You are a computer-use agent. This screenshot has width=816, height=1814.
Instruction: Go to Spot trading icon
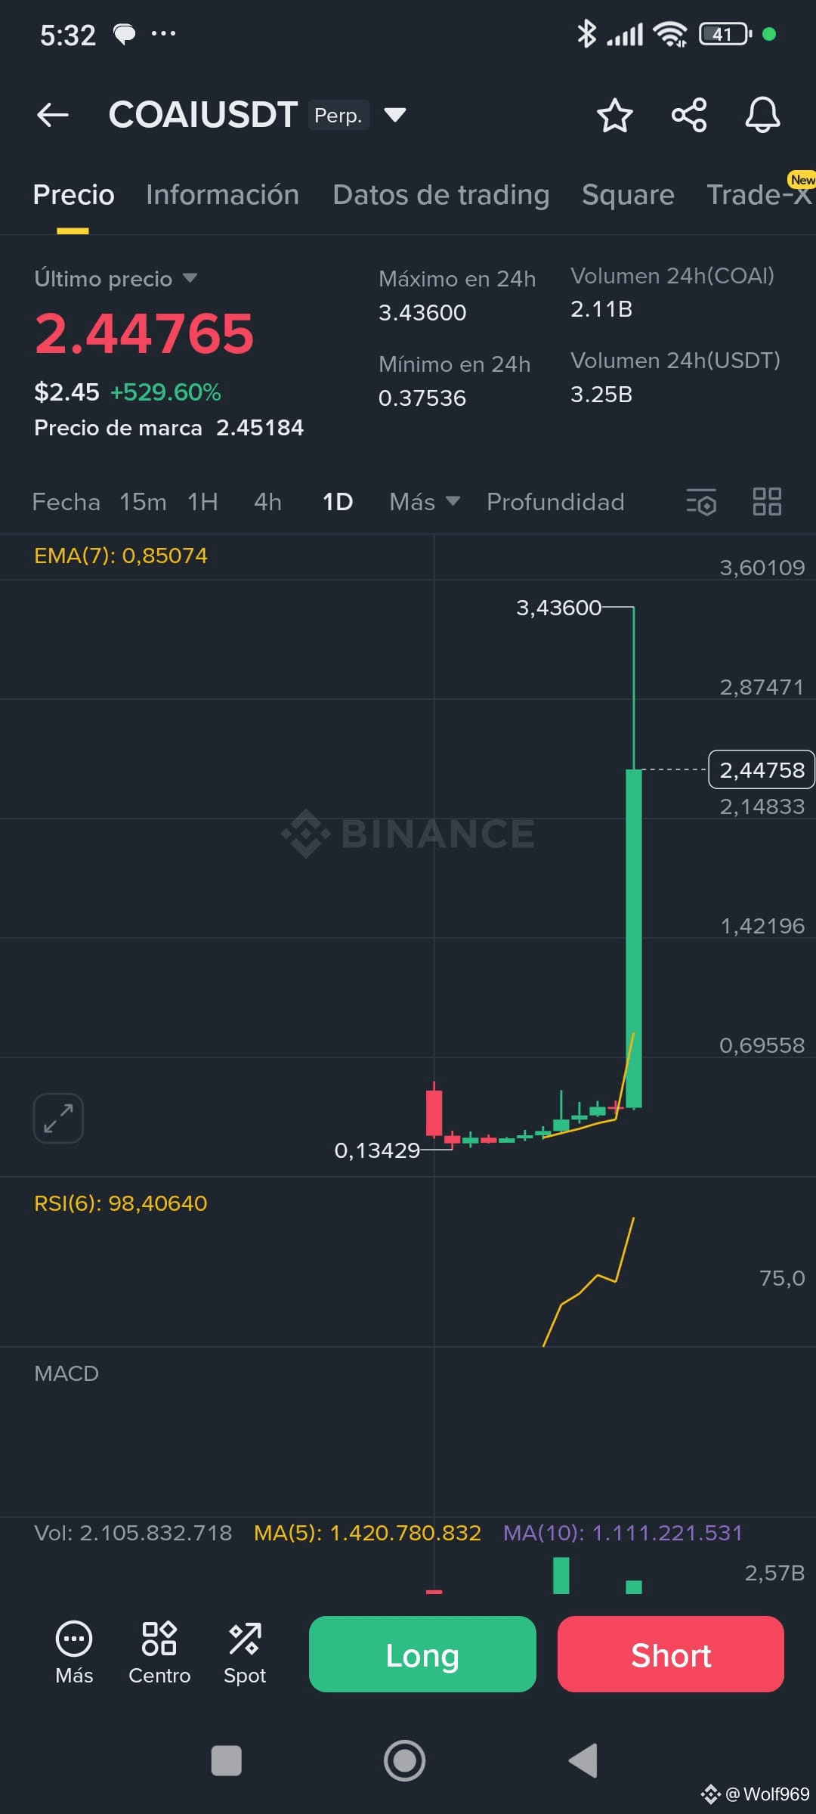click(x=245, y=1652)
